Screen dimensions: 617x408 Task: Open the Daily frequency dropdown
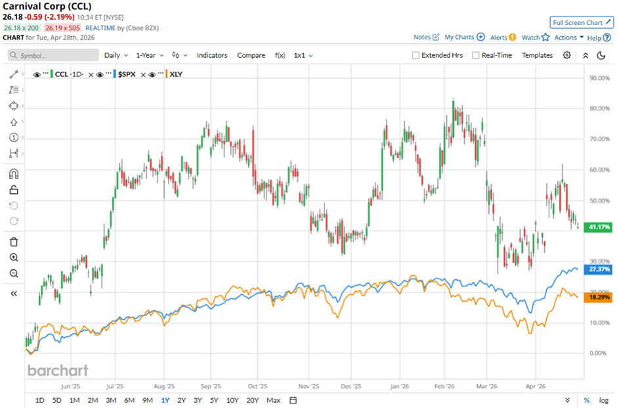116,56
